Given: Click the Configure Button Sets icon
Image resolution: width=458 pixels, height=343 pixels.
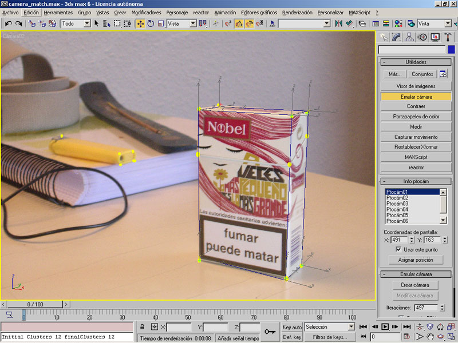Looking at the screenshot, I should tap(443, 74).
